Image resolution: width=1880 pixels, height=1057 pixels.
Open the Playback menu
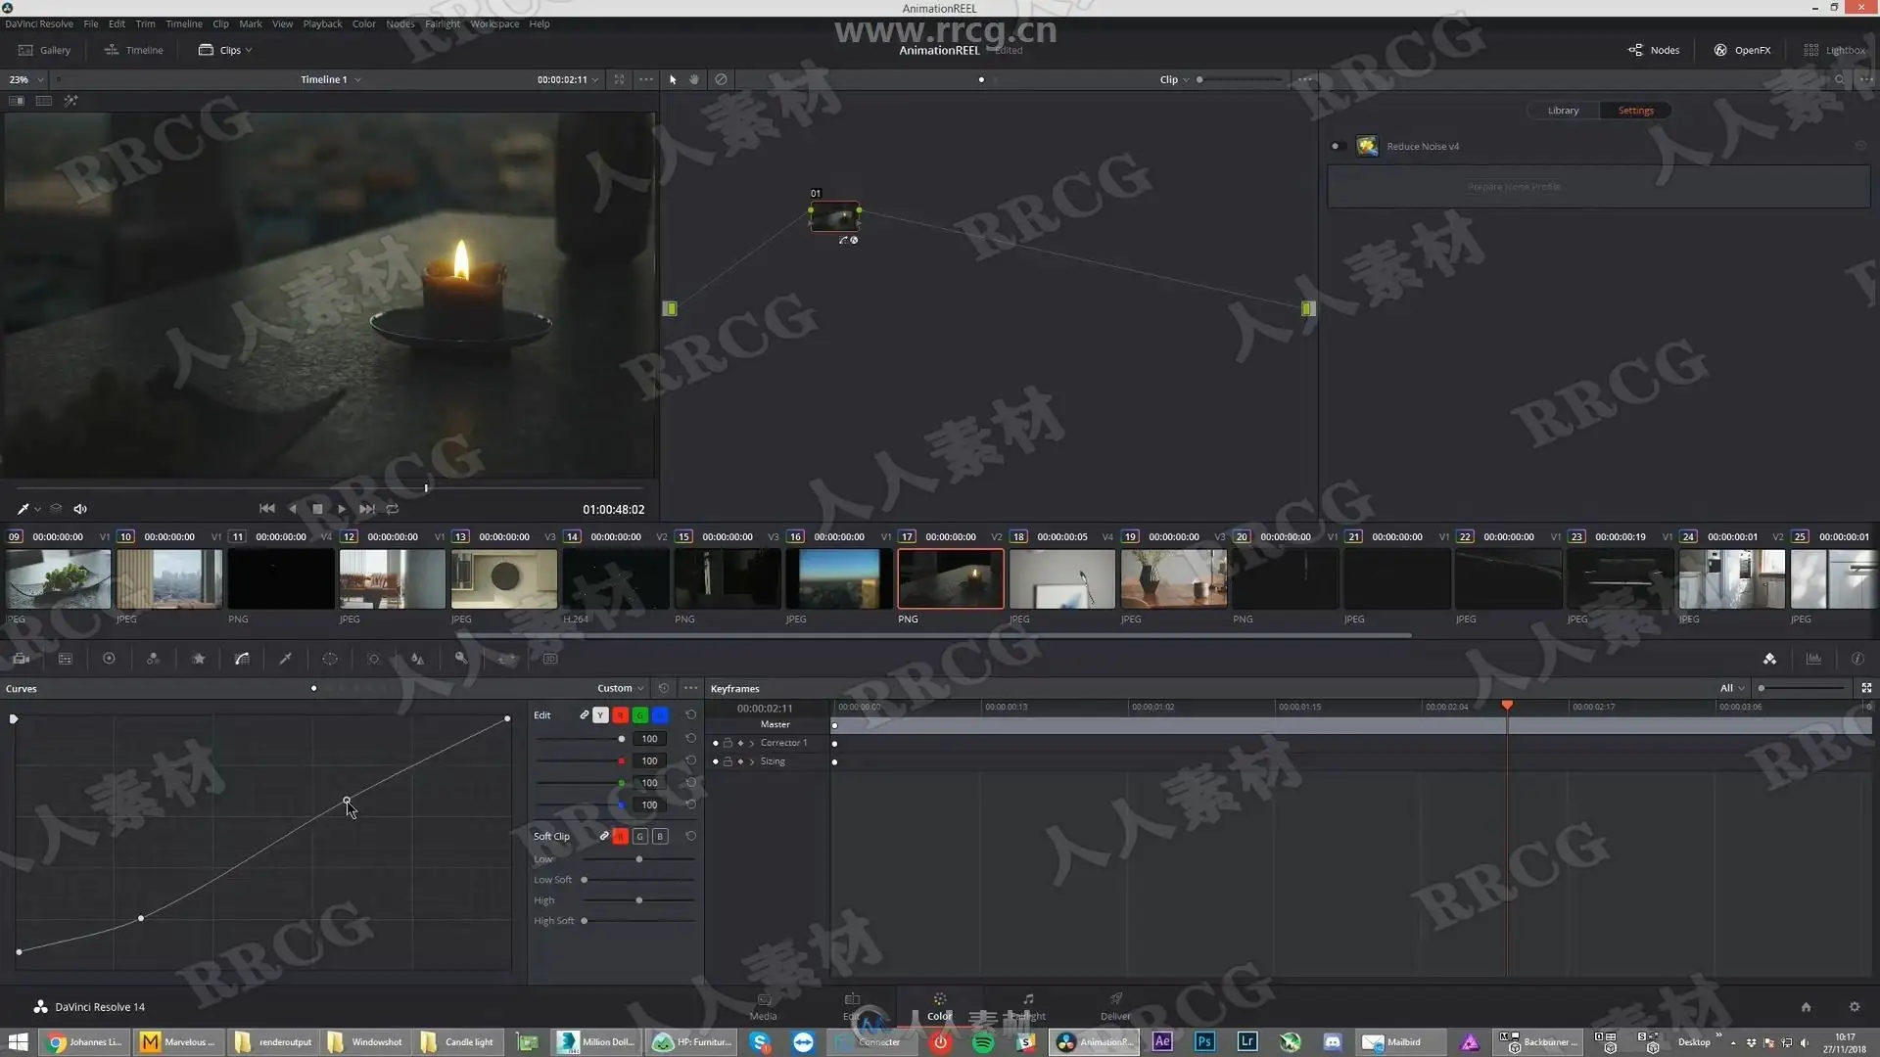[322, 23]
